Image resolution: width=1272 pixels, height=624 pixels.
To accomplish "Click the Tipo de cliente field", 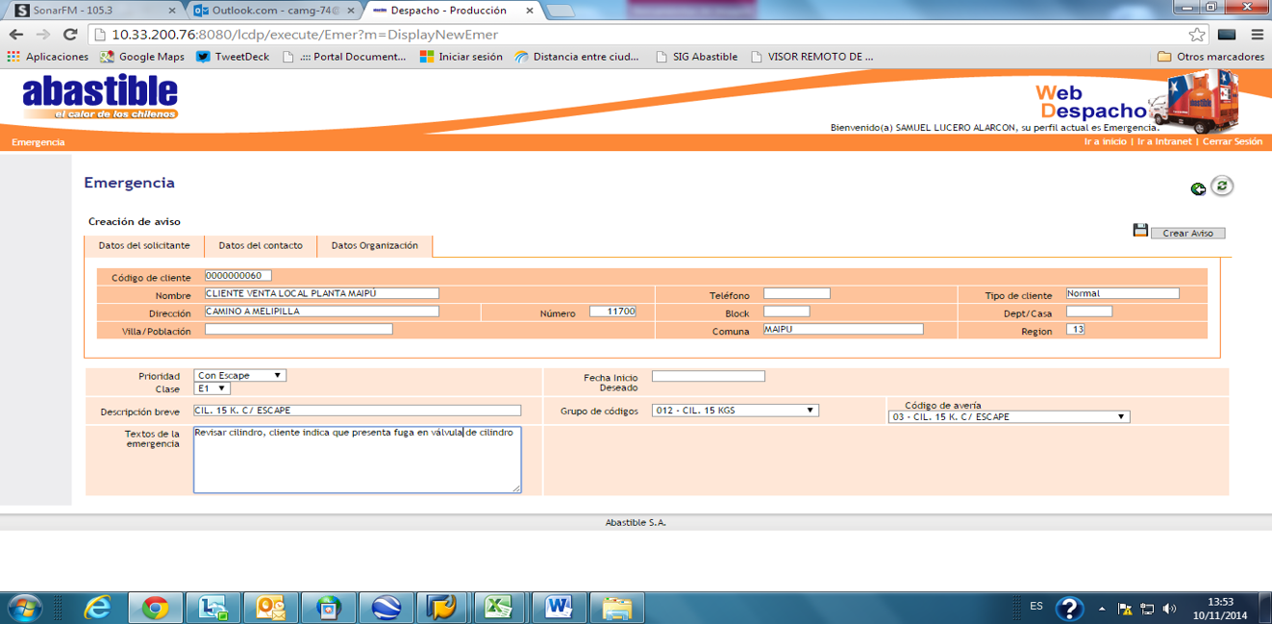I will [x=1123, y=294].
